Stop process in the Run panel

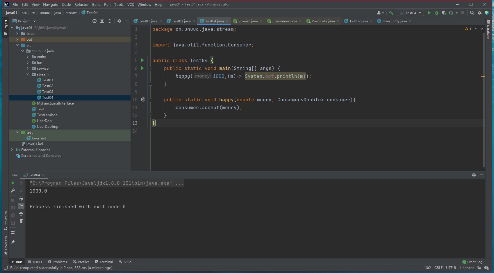(13, 200)
